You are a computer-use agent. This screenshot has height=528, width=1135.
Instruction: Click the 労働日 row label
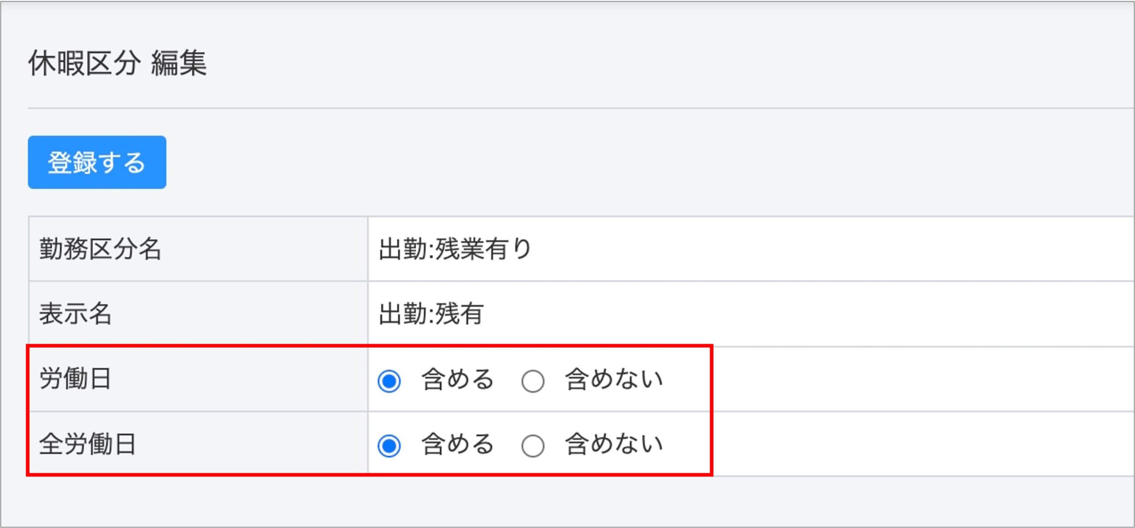[75, 379]
